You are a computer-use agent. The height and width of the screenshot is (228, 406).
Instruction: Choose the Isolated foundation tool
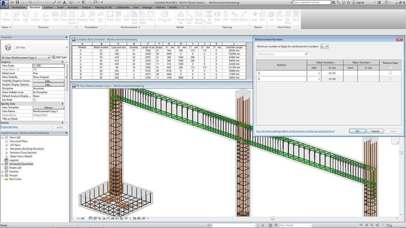[x=82, y=16]
